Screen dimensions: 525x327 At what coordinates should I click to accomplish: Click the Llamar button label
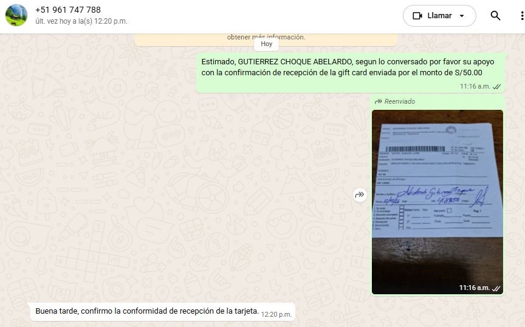pos(439,16)
